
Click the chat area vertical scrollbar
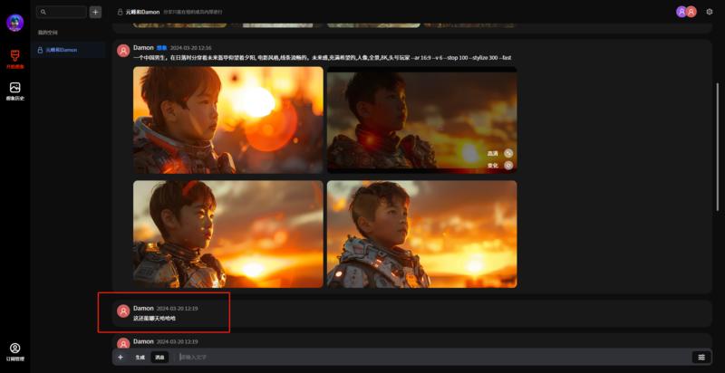(x=717, y=136)
